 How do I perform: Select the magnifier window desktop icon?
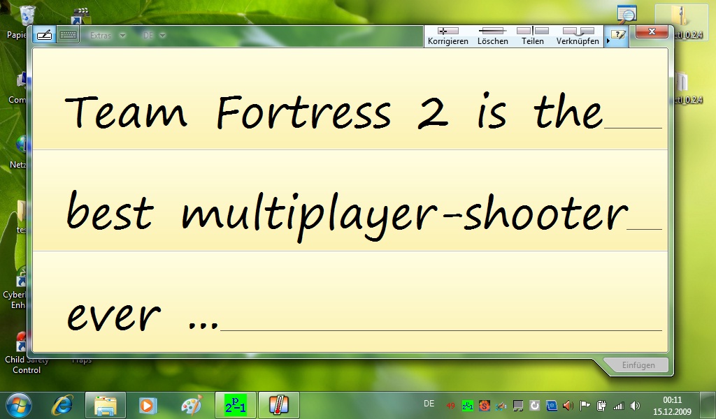pyautogui.click(x=627, y=15)
